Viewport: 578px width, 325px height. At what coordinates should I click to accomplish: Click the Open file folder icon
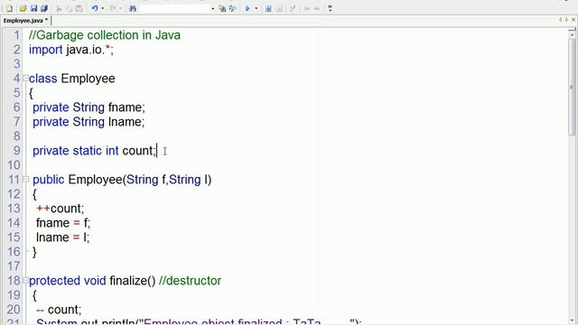pyautogui.click(x=23, y=8)
